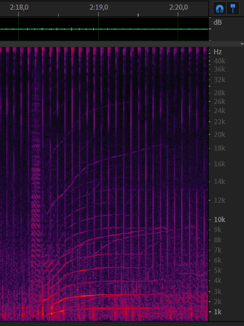This screenshot has height=326, width=244.
Task: Click the 16k mark on frequency ruler
Action: pos(220,164)
